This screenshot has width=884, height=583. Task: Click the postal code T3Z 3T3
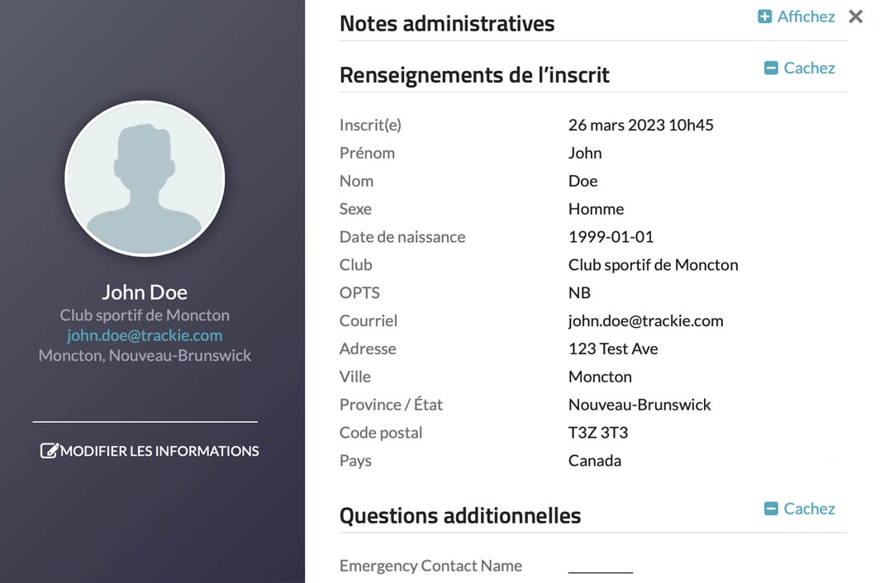pos(599,433)
